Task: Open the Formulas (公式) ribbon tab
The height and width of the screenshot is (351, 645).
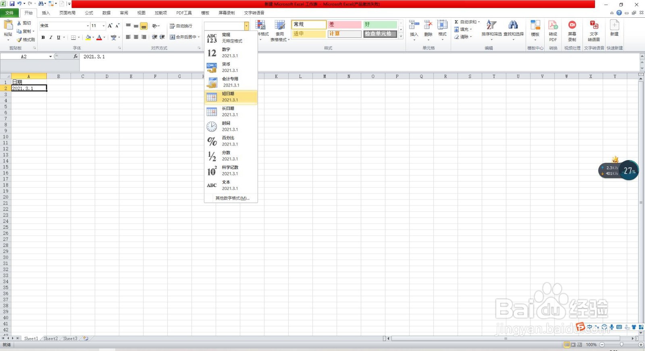Action: 89,13
